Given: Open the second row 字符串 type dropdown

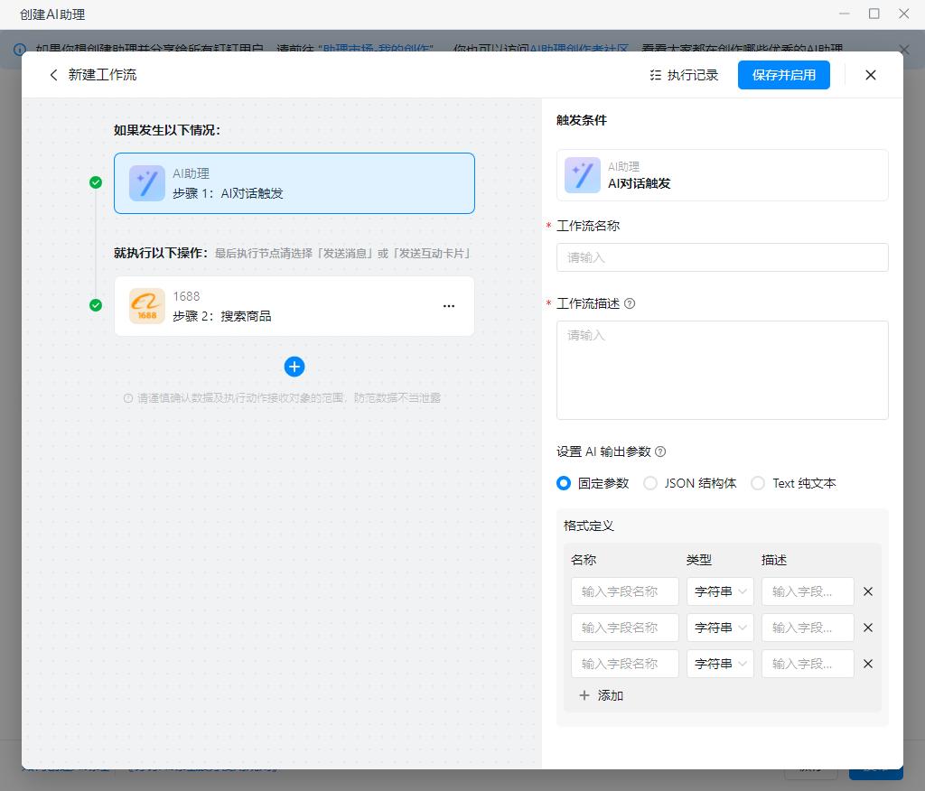Looking at the screenshot, I should pos(720,628).
